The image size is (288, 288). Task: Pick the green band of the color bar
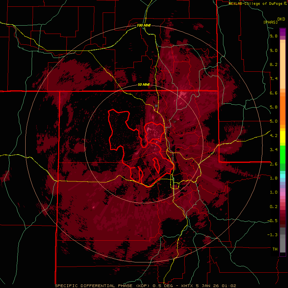(x=283, y=154)
